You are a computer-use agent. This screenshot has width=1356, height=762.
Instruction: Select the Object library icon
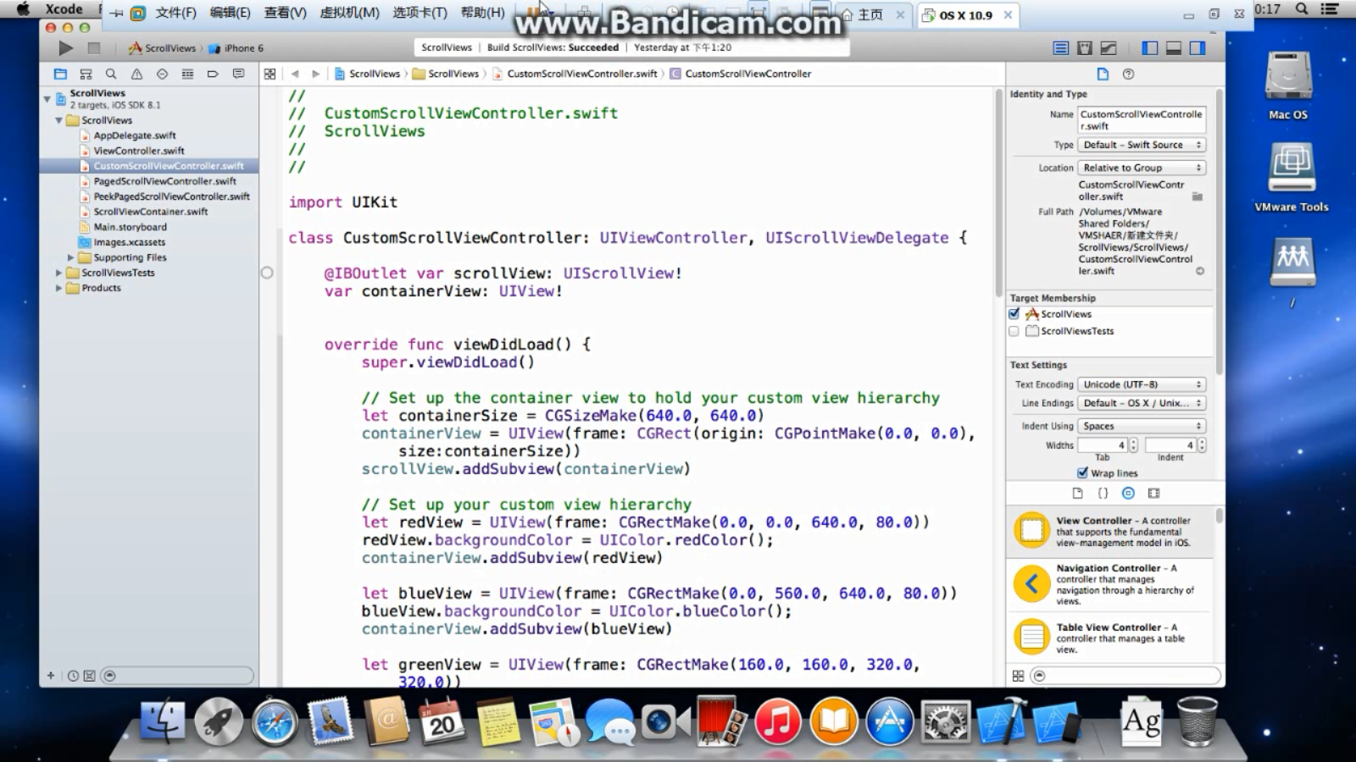(x=1128, y=493)
